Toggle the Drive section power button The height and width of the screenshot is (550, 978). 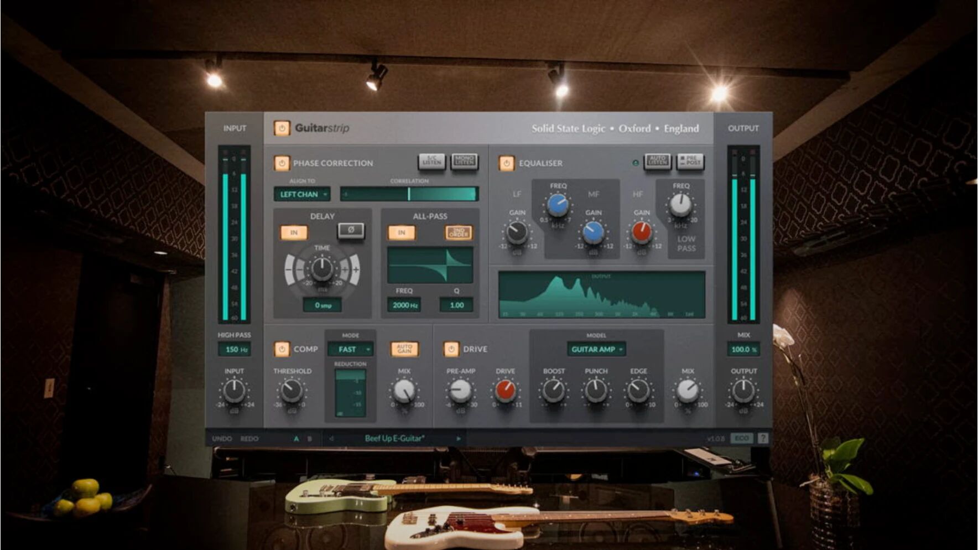pos(451,349)
